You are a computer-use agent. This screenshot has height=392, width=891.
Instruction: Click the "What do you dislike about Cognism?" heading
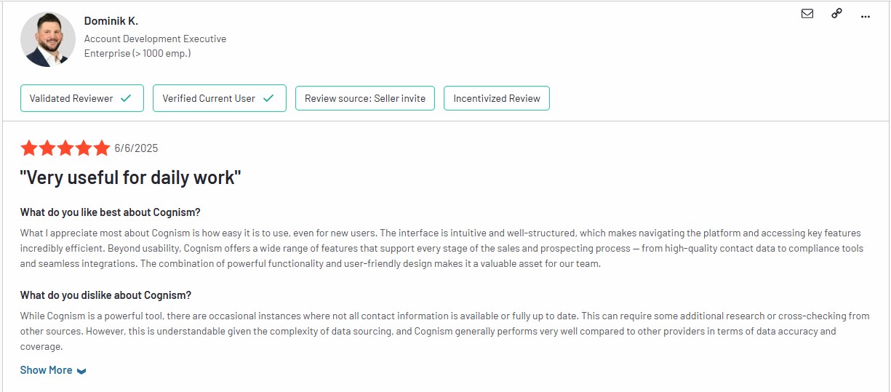click(x=105, y=295)
